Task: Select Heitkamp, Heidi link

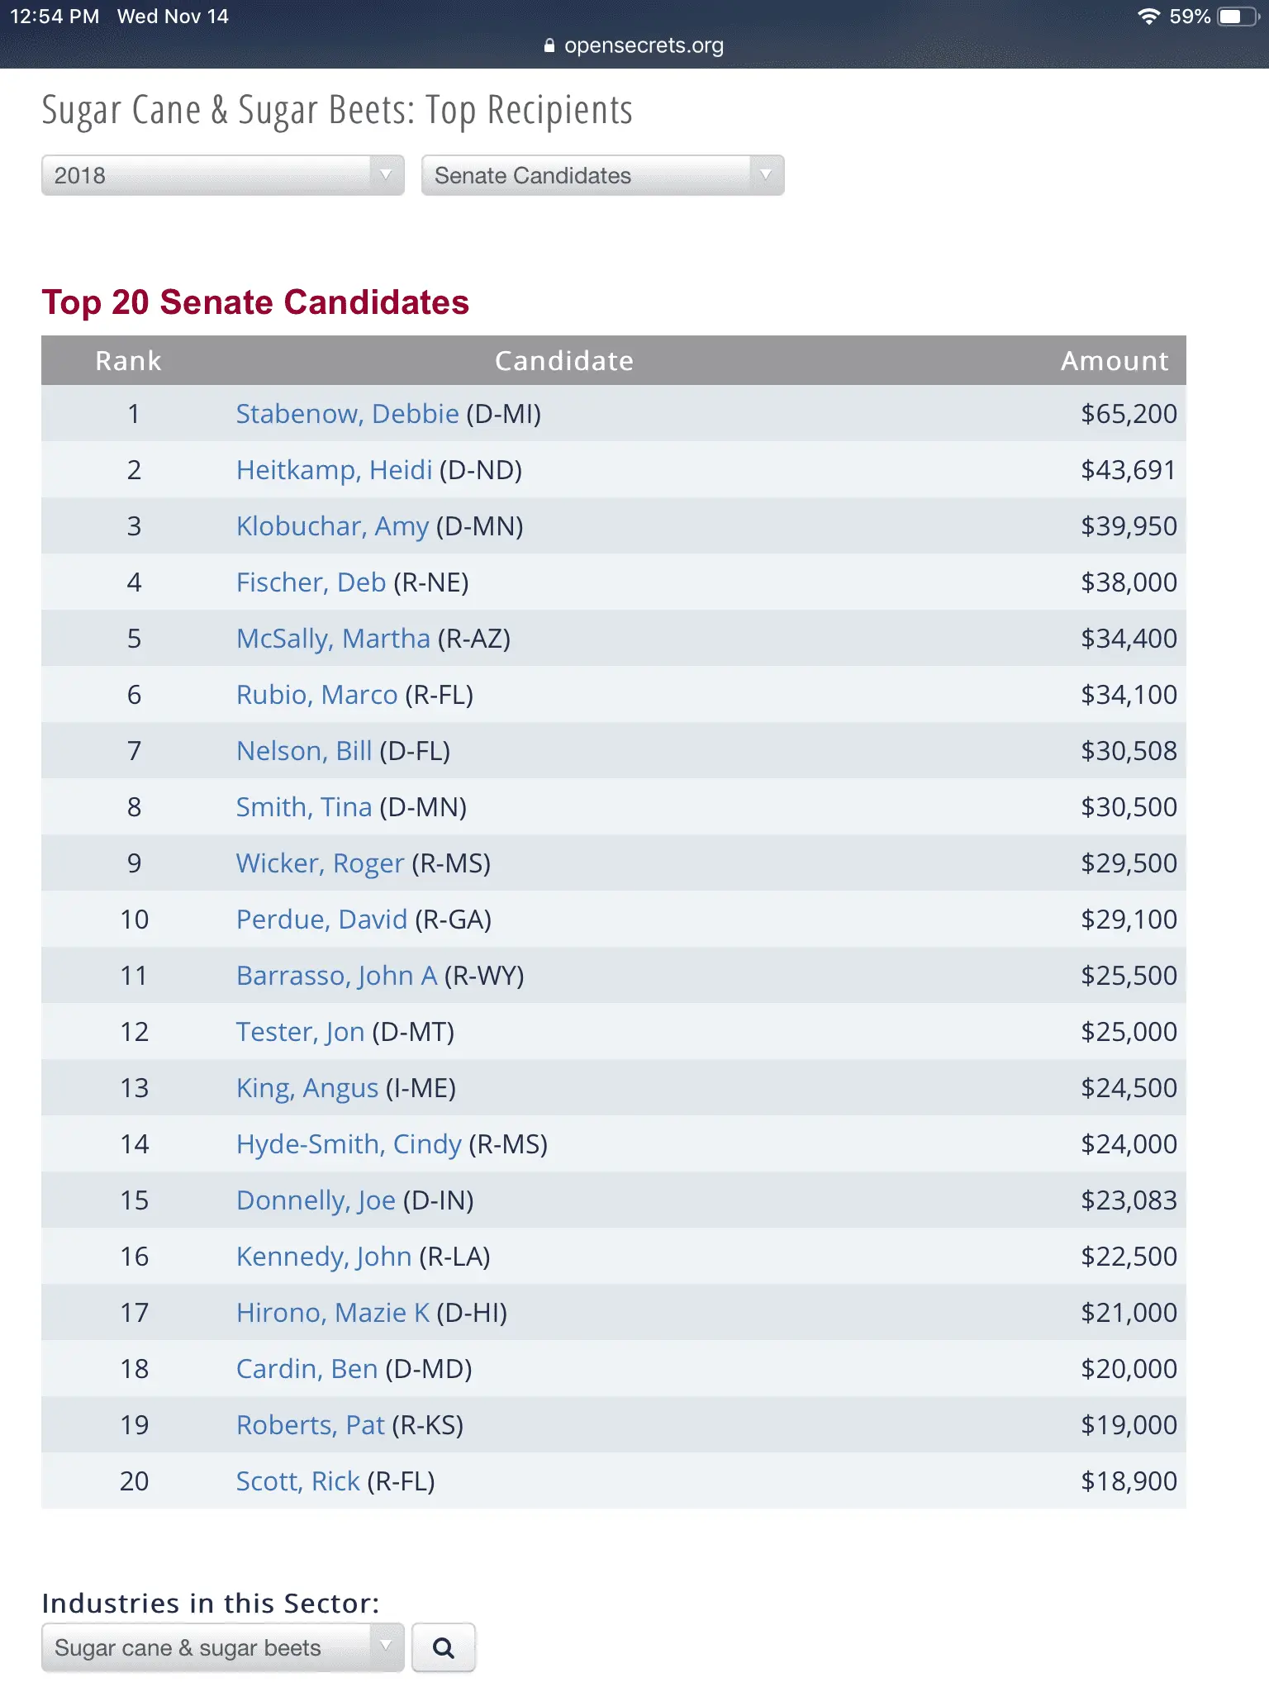Action: (334, 470)
